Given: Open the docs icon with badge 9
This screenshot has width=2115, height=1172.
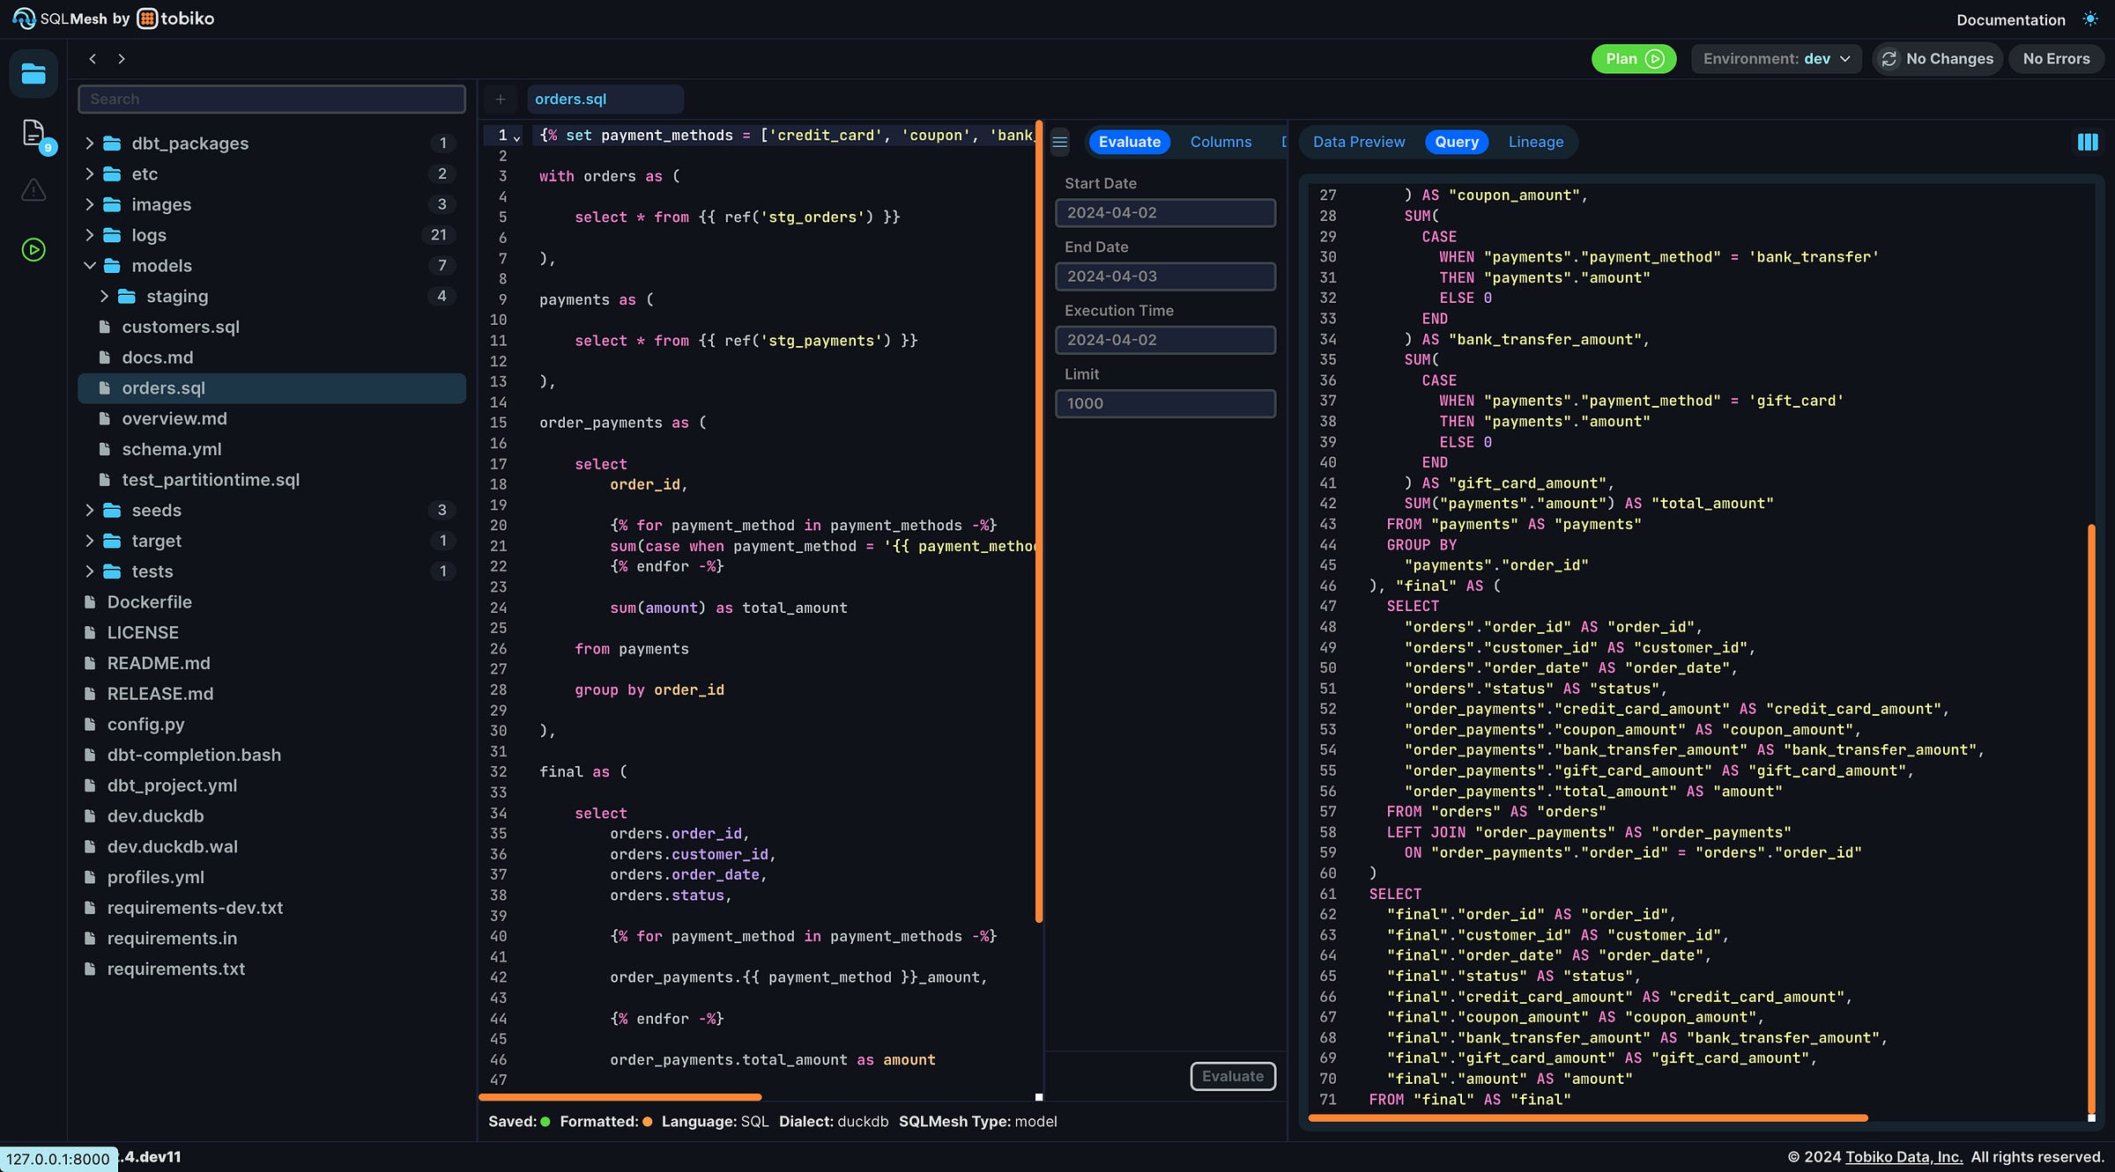Looking at the screenshot, I should pyautogui.click(x=33, y=133).
